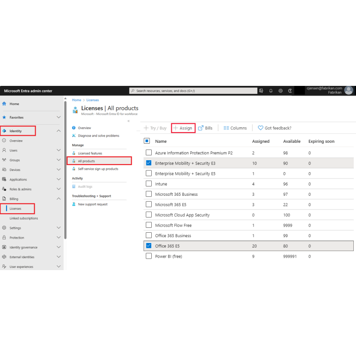The width and height of the screenshot is (356, 356).
Task: Click the Settings gear icon in sidebar
Action: tap(4, 228)
